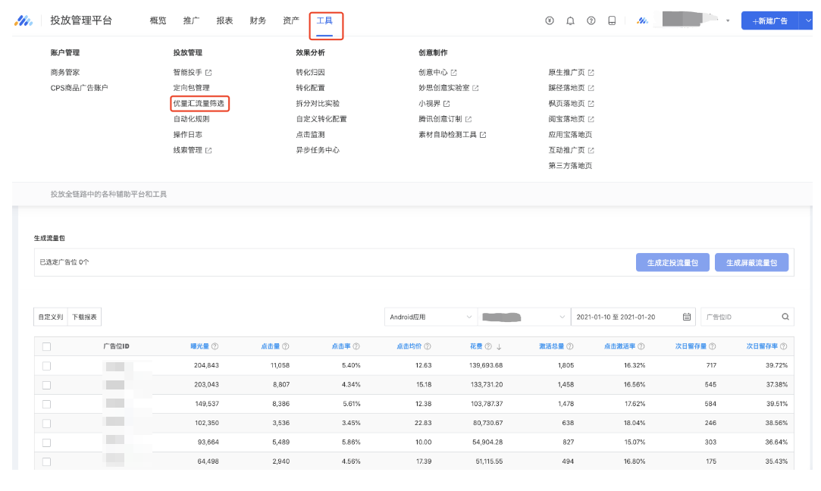821x491 pixels.
Task: Open 转化归因 link
Action: click(311, 72)
